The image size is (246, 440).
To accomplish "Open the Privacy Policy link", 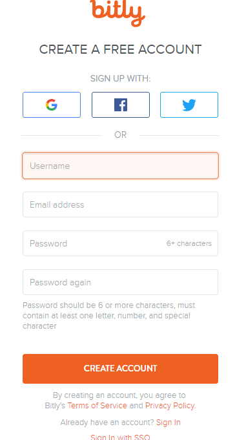I will (170, 406).
